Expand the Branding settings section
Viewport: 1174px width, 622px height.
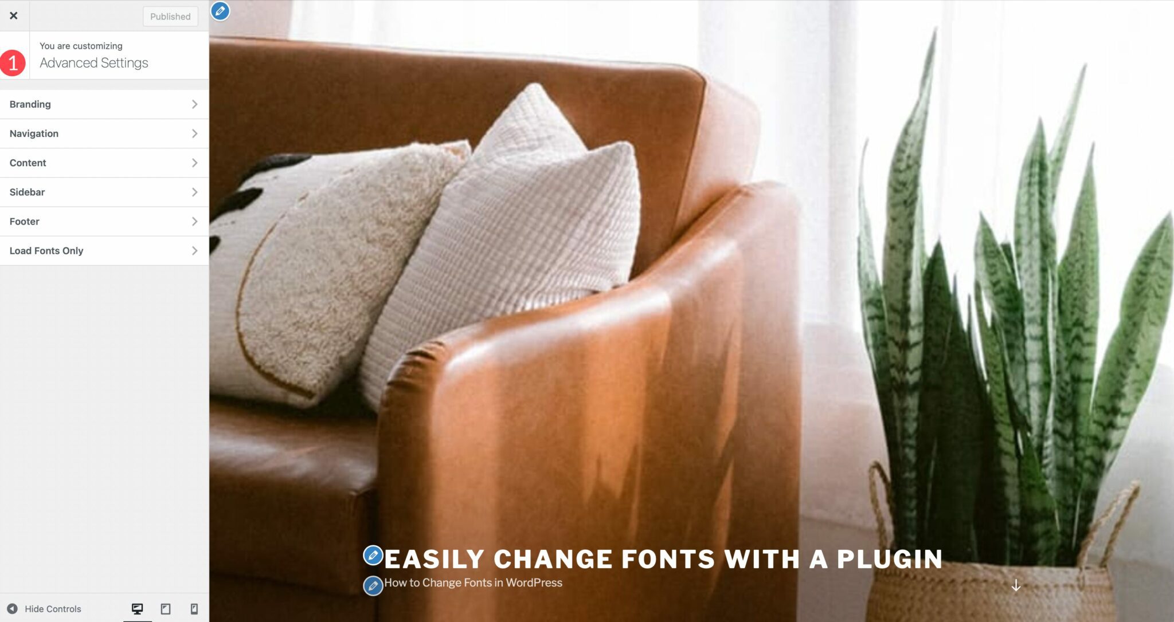point(103,104)
